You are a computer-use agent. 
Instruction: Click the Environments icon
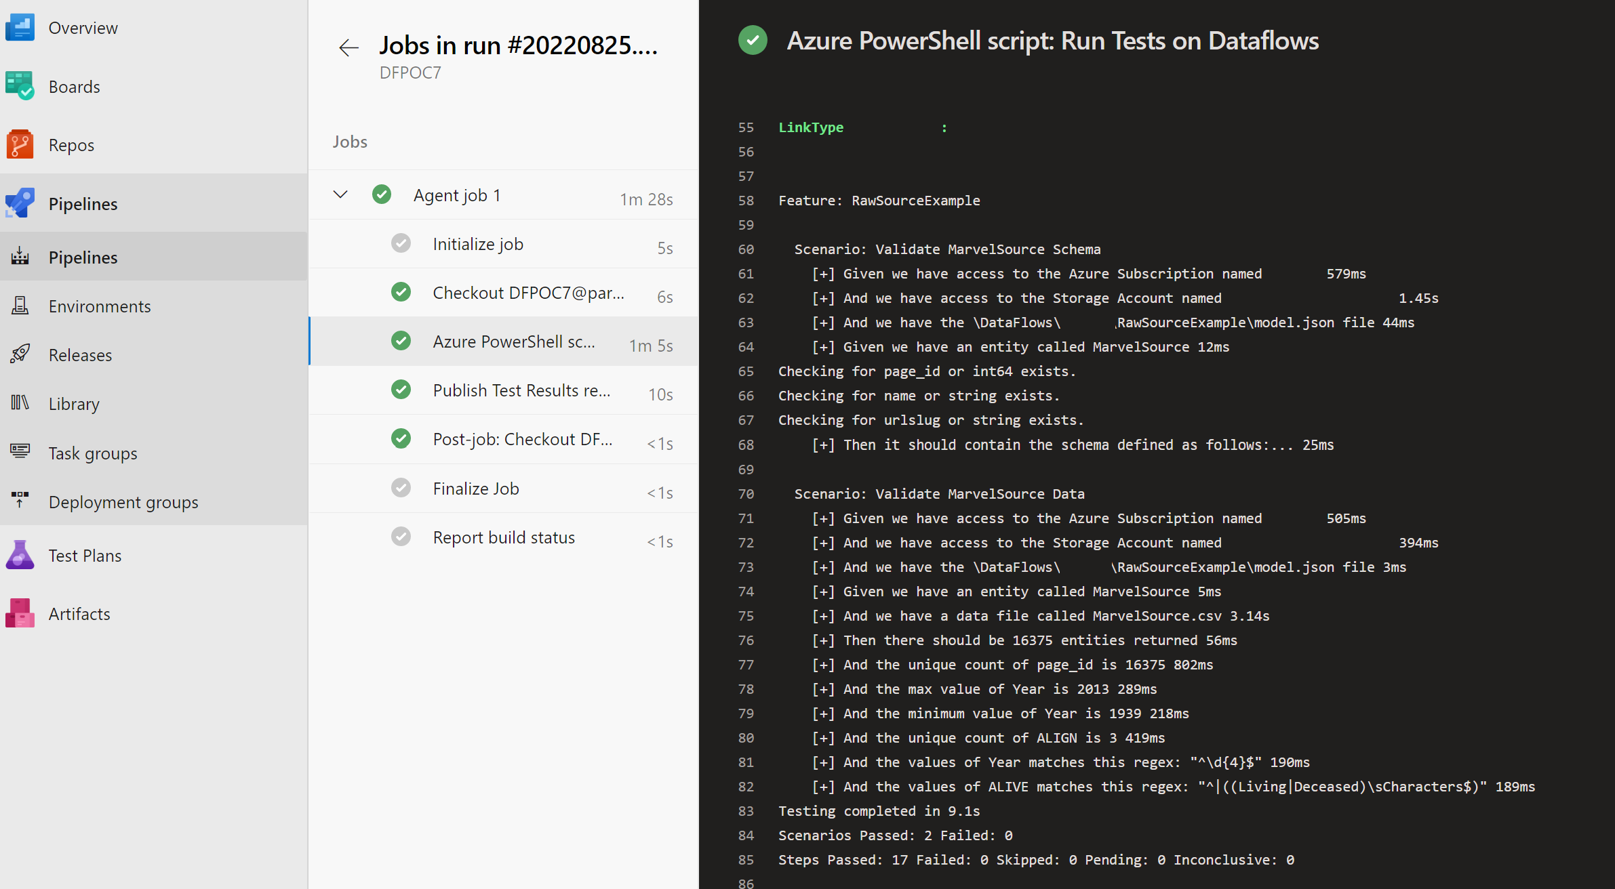(x=20, y=306)
